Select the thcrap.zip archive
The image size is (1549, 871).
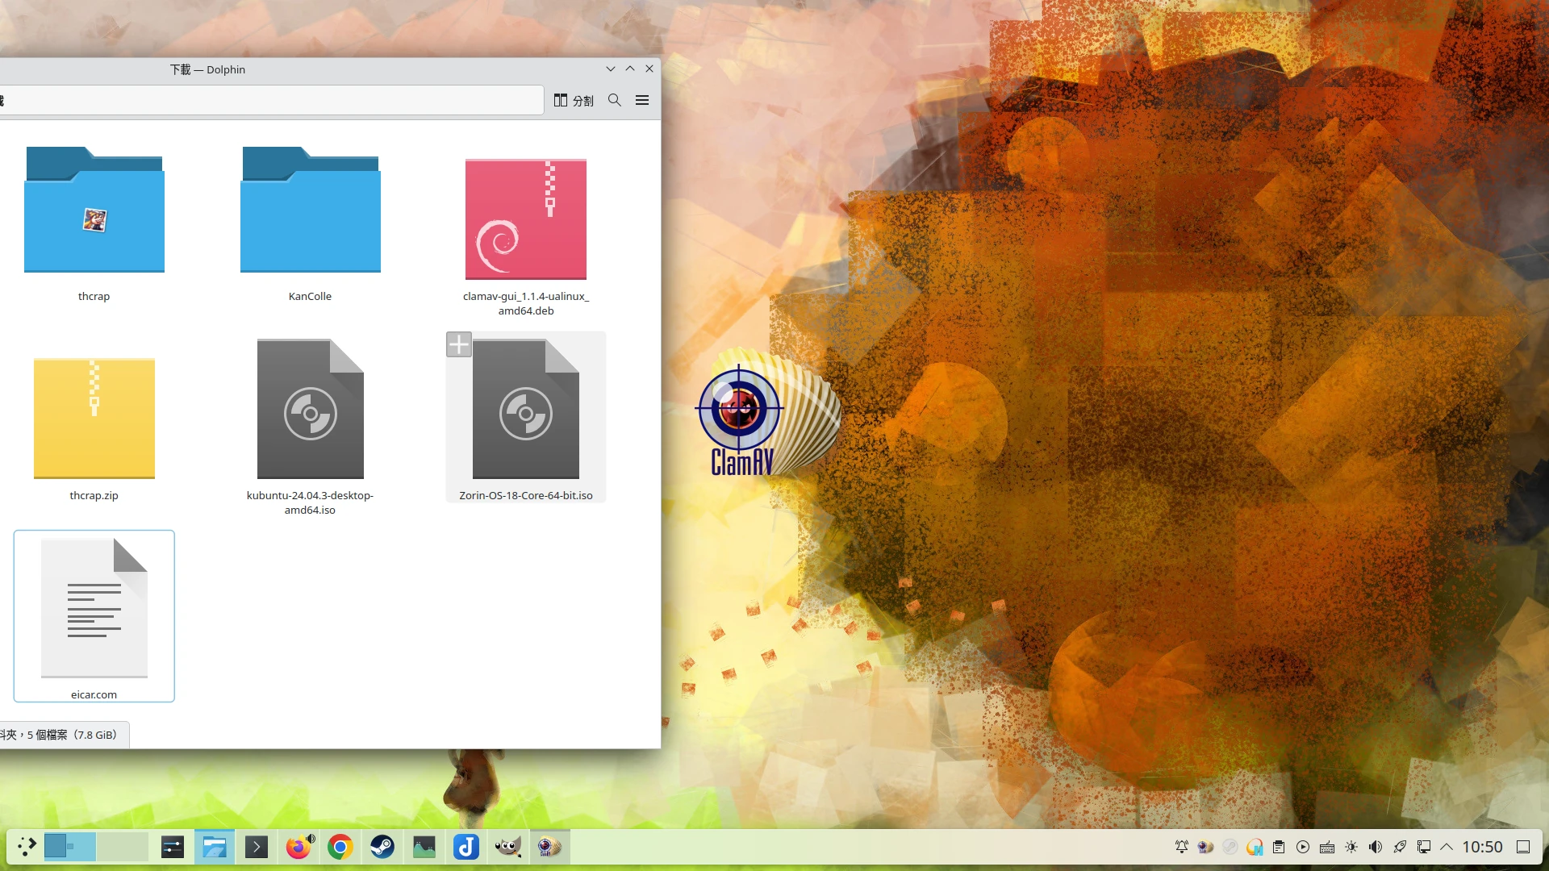click(94, 418)
